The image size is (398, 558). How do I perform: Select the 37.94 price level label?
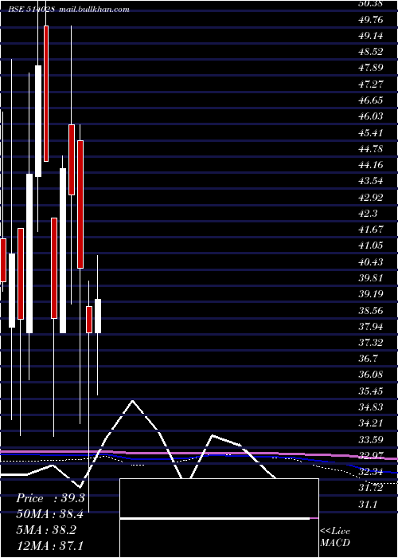point(371,327)
